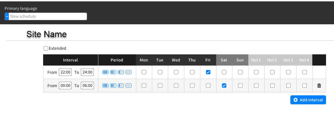Image resolution: width=334 pixels, height=118 pixels.
Task: Click the To 06:00 time field
Action: [87, 85]
